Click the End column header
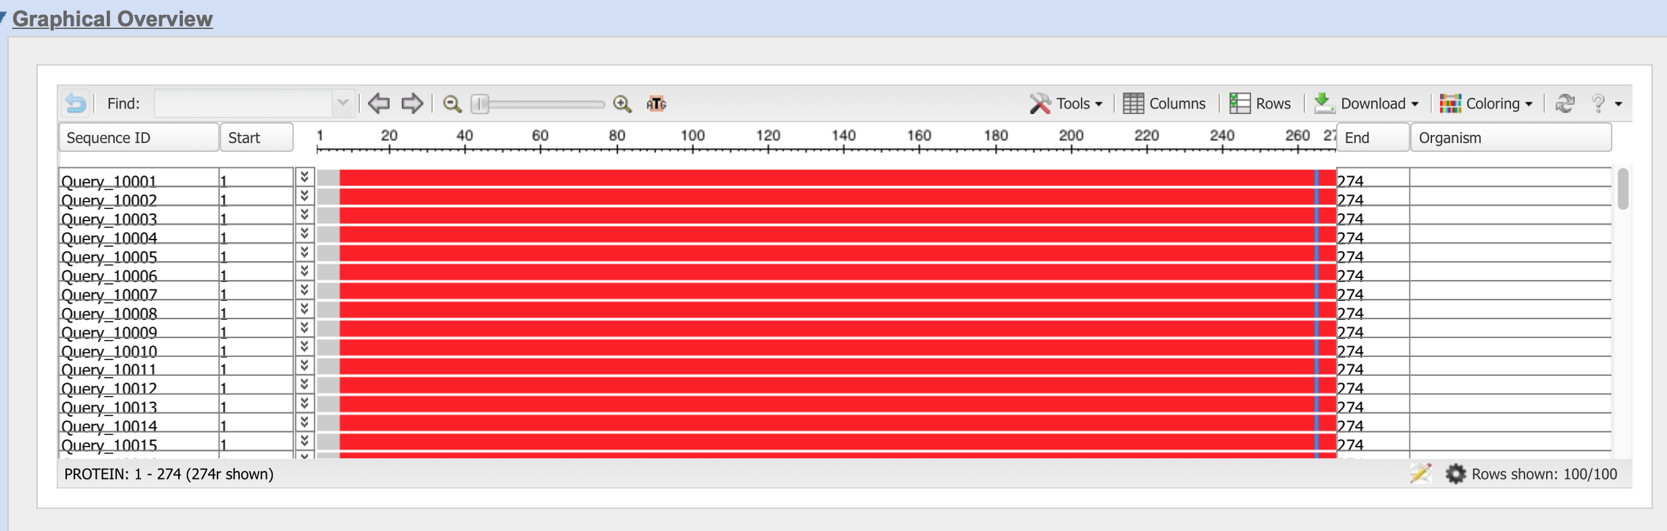Image resolution: width=1667 pixels, height=531 pixels. [x=1373, y=138]
